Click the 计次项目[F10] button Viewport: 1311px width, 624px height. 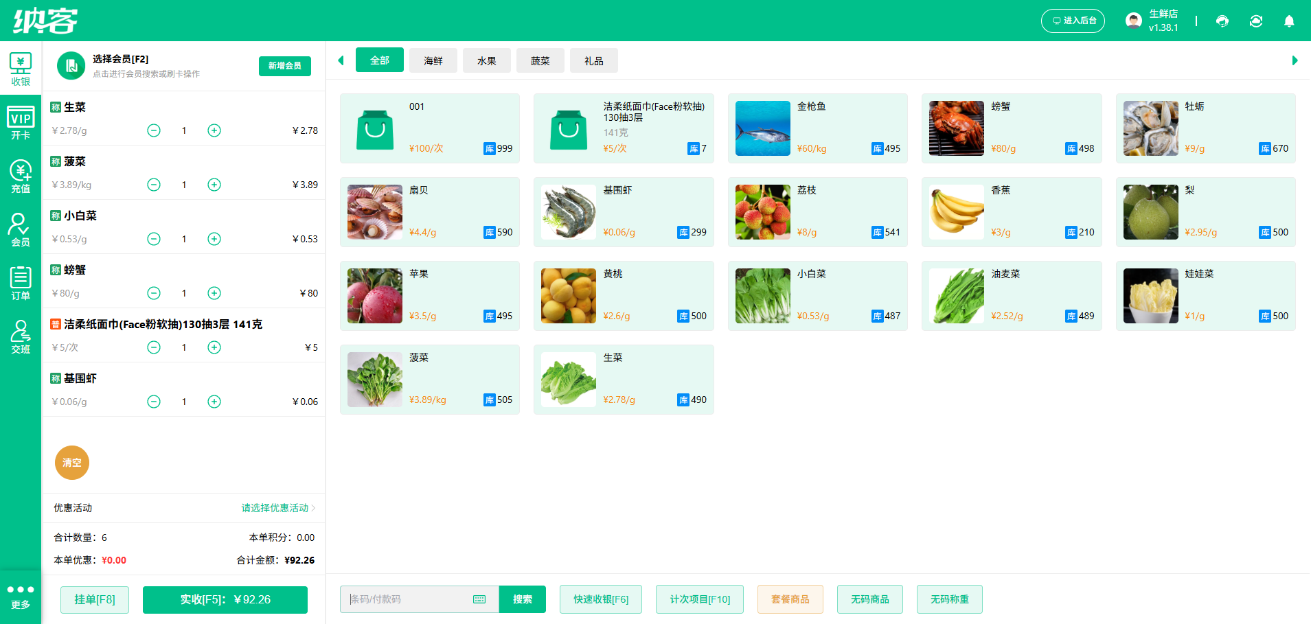point(700,599)
